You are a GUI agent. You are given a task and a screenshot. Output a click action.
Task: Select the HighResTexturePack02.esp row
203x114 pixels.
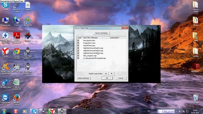tap(93, 51)
